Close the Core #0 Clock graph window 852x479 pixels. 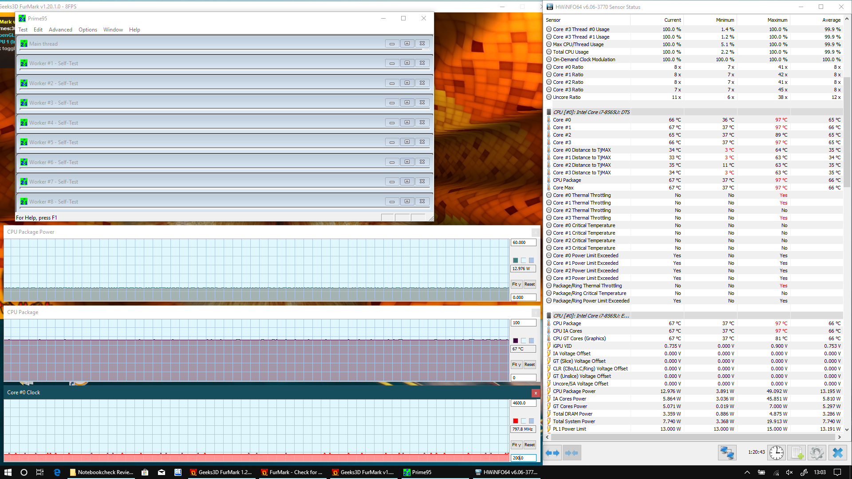(x=536, y=393)
